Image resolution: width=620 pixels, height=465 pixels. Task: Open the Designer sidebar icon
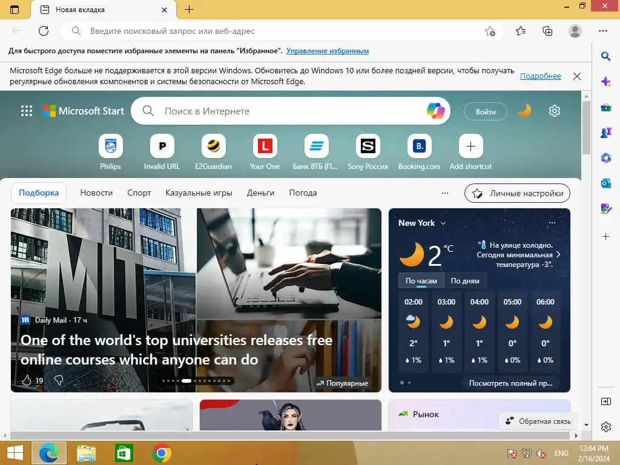coord(605,209)
